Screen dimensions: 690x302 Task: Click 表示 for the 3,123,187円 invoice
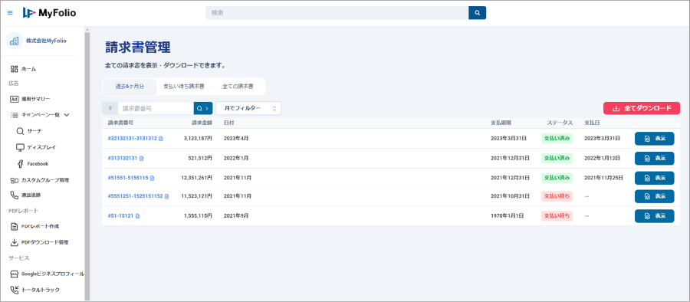(655, 138)
